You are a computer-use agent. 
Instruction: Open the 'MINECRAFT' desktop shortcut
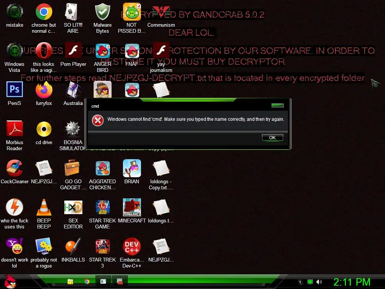132,211
